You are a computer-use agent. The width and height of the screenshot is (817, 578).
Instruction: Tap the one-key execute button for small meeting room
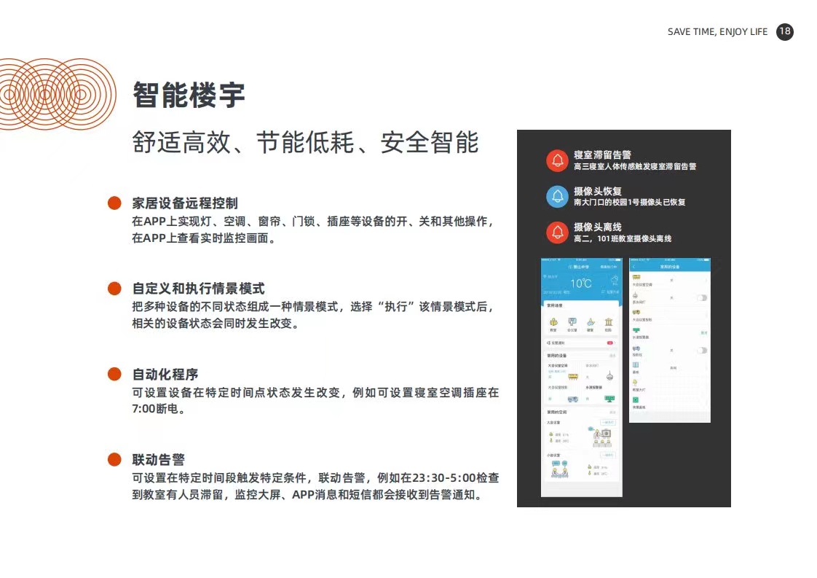point(608,455)
